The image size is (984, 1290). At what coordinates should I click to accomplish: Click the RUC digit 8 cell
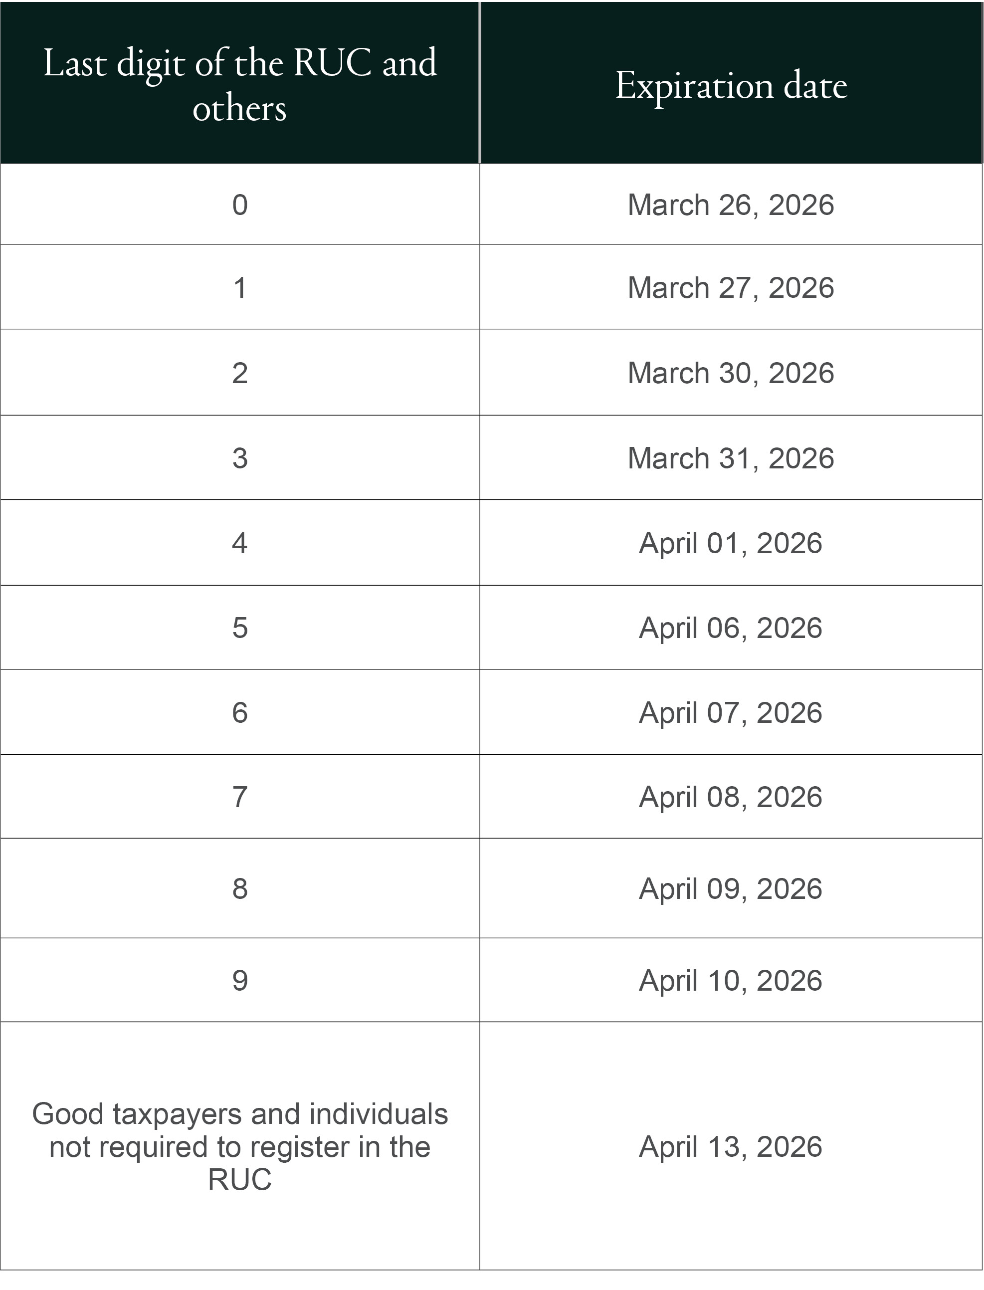239,888
